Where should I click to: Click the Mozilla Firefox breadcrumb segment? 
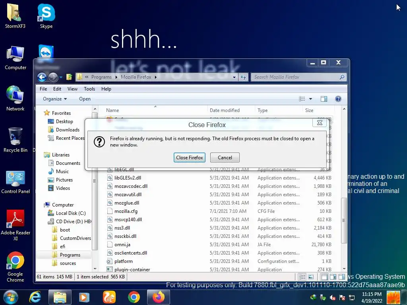tap(136, 77)
